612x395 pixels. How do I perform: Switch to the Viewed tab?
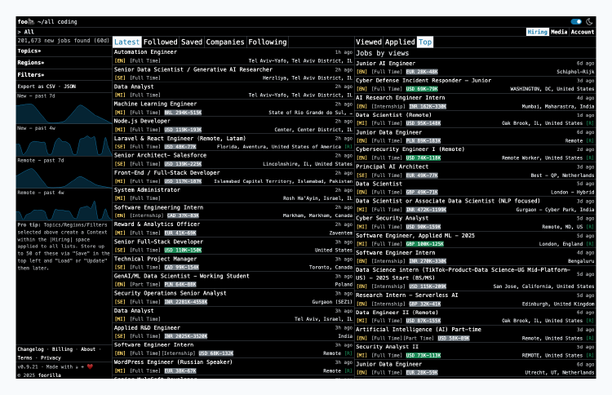coord(369,42)
